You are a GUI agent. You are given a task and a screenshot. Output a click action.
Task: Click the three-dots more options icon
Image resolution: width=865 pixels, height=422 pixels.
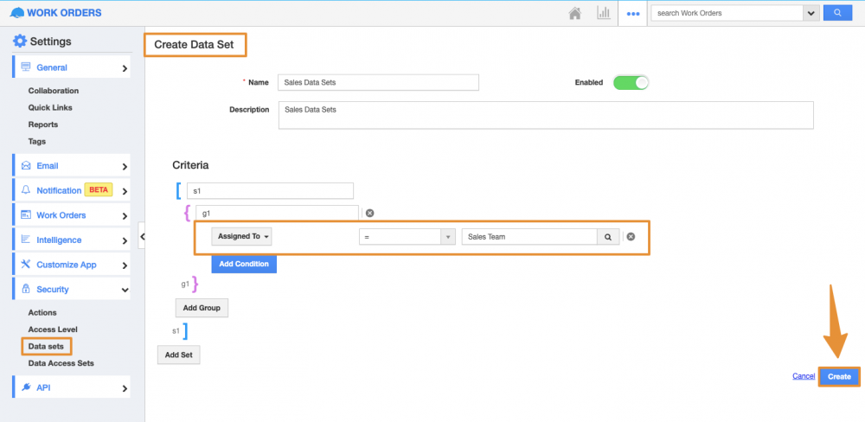[x=633, y=14]
